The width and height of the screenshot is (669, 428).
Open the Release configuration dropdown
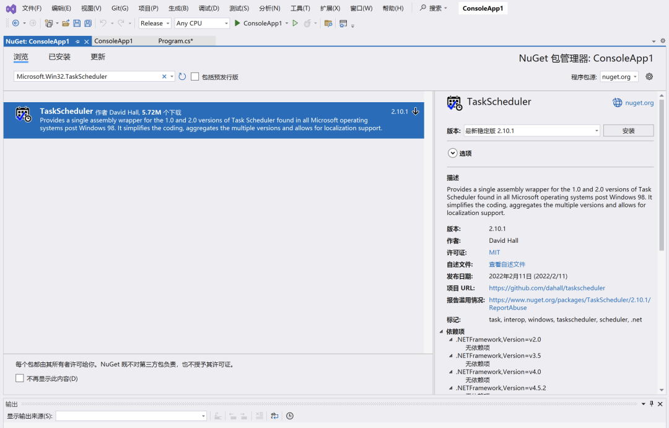155,24
